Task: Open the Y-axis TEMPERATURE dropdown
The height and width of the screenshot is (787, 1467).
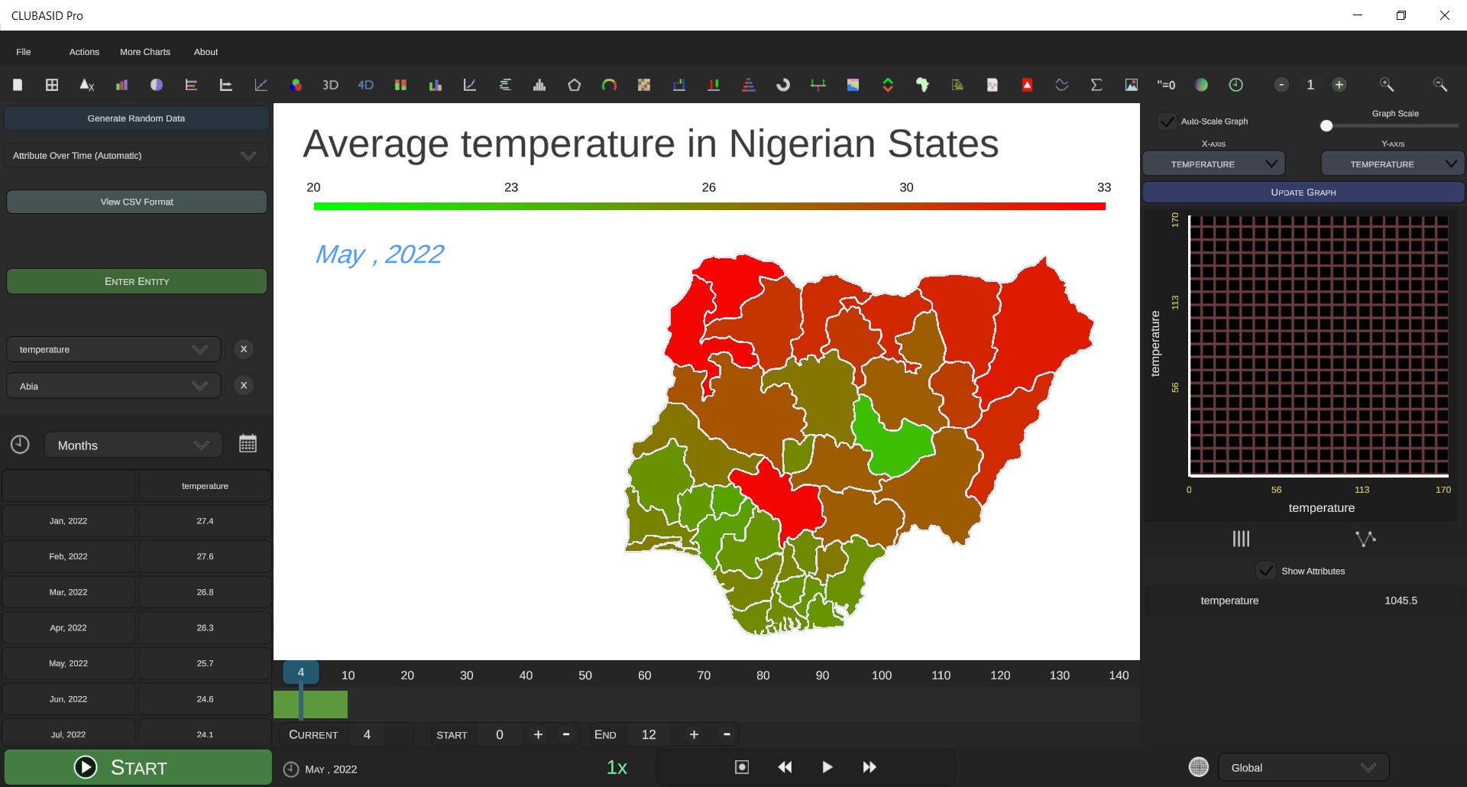Action: (x=1392, y=164)
